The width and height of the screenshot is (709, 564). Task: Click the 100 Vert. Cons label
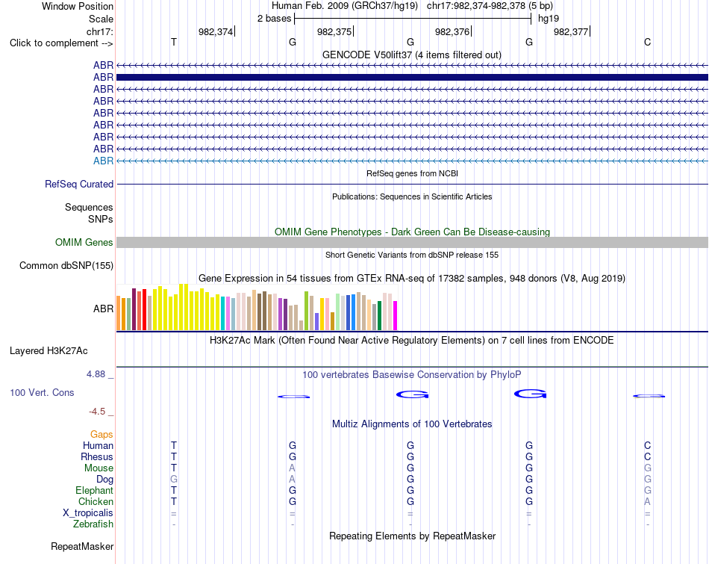[42, 392]
